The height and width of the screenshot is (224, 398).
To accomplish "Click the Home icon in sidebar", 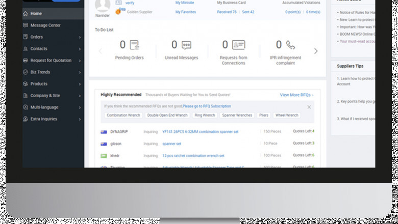I will click(26, 14).
